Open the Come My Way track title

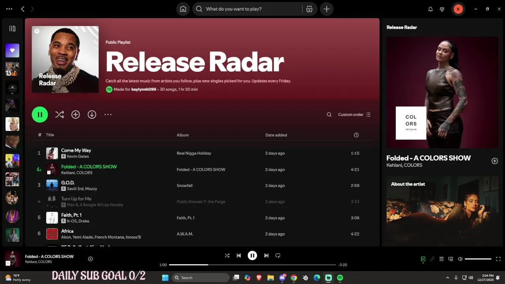[76, 150]
